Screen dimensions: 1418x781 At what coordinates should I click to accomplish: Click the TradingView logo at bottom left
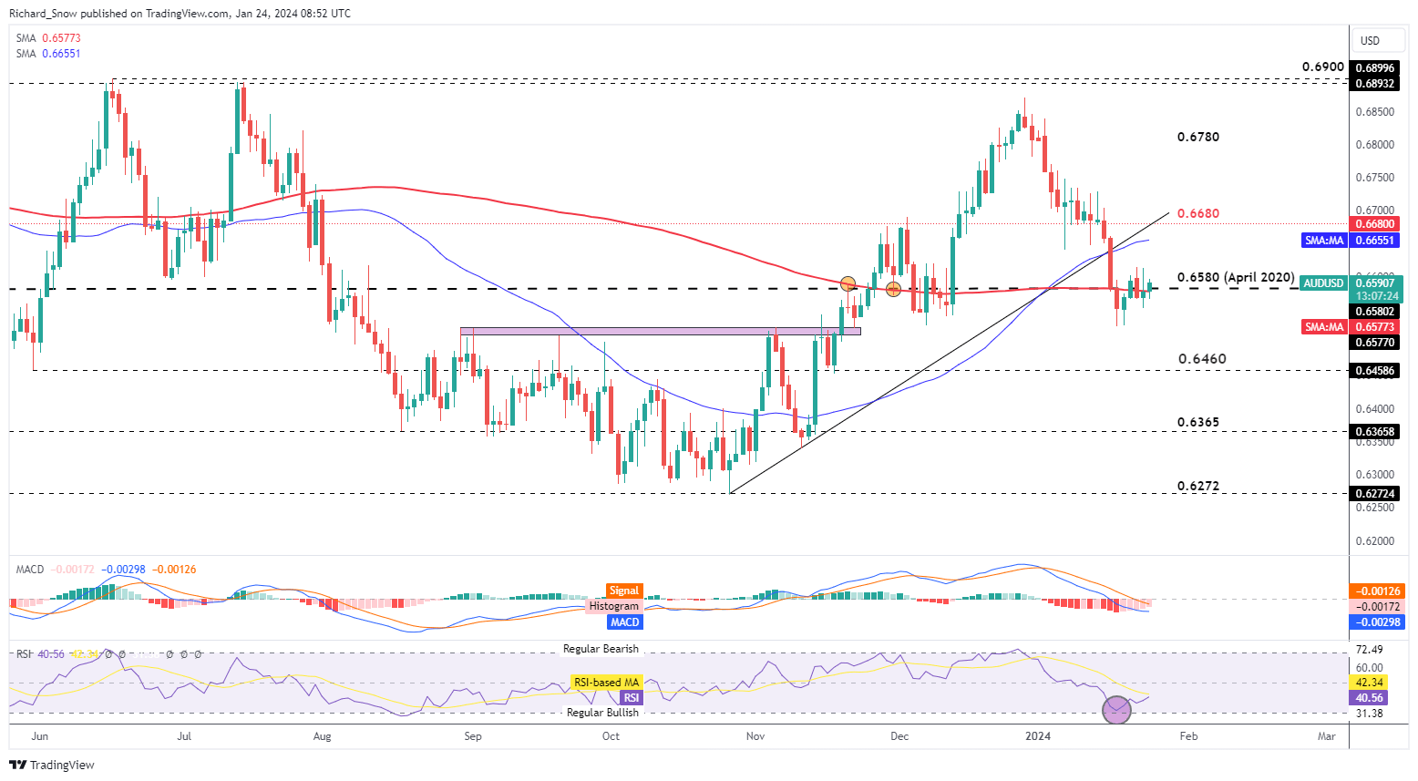pyautogui.click(x=52, y=765)
